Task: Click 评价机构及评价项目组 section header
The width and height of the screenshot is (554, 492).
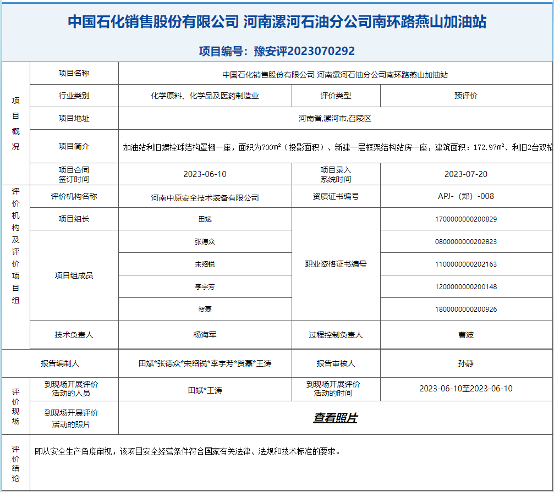Action: coord(15,246)
